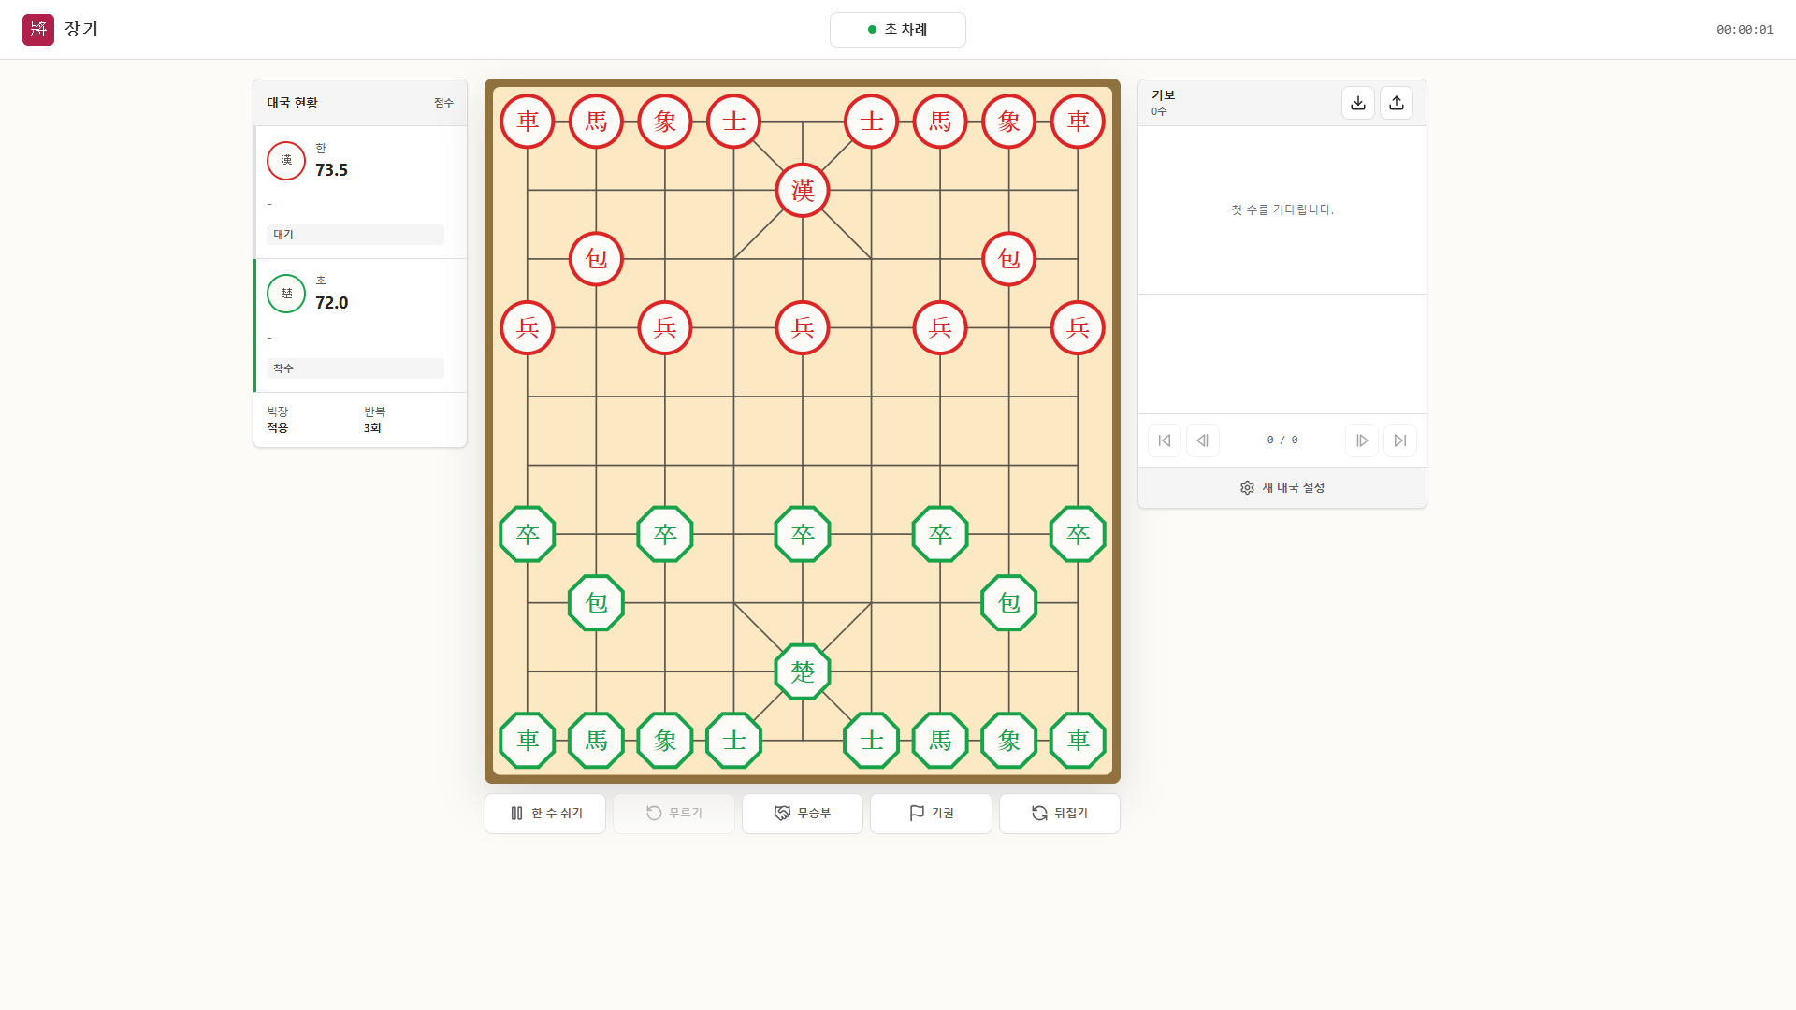Screen dimensions: 1796x1010
Task: Step back one move in record
Action: click(x=1203, y=440)
